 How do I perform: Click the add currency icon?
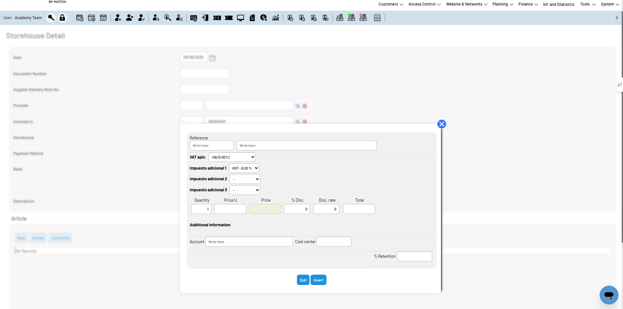pos(263,18)
